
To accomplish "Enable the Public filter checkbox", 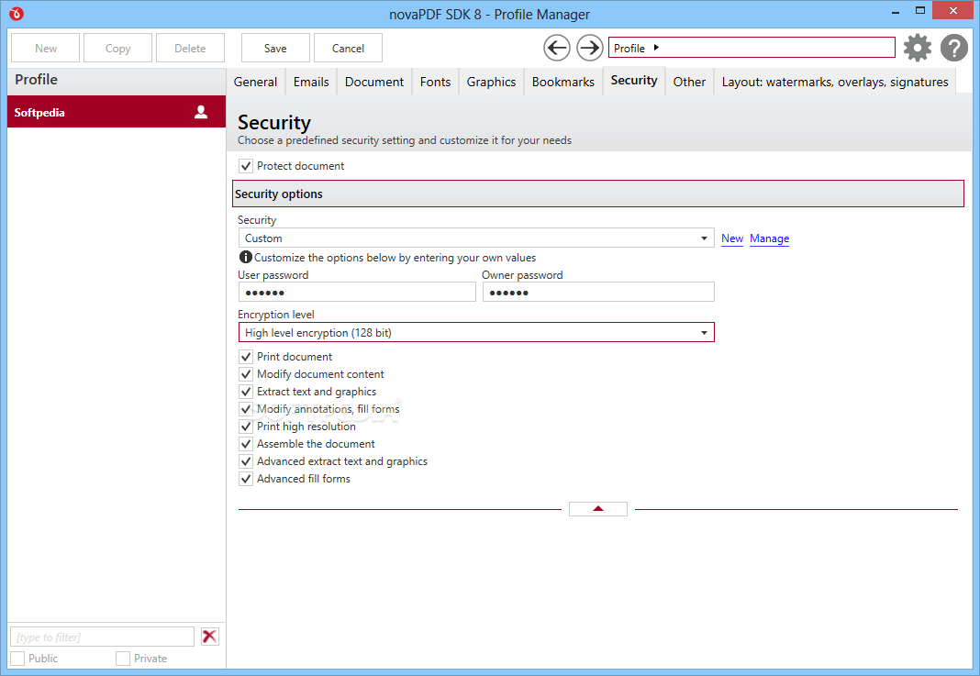I will point(17,659).
